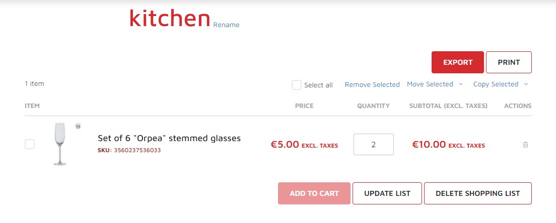Check the box for Orpea stemmed glasses row
The width and height of the screenshot is (556, 223).
point(30,144)
